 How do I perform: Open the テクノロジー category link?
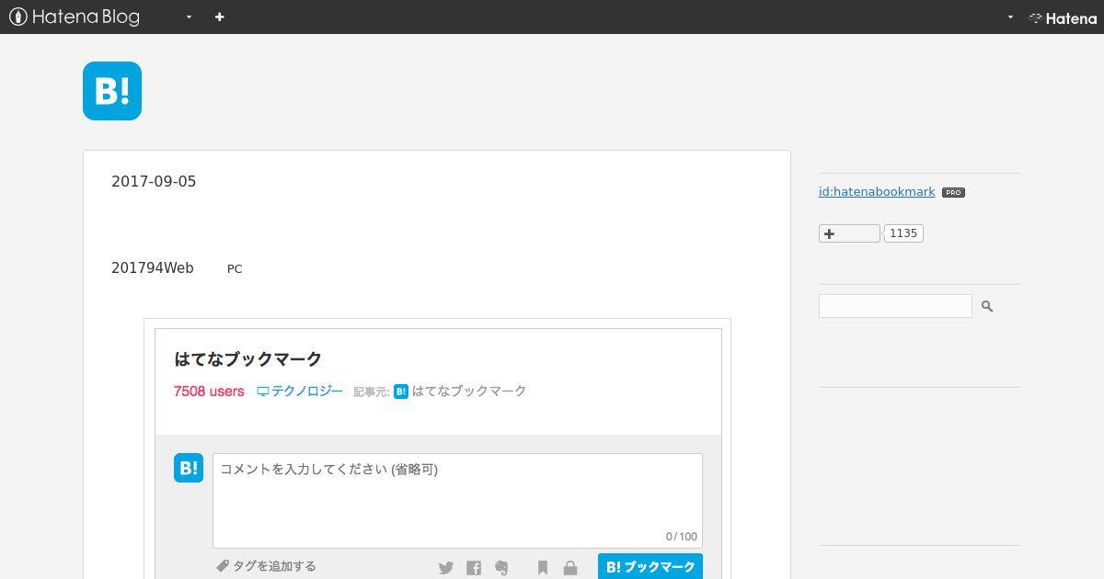point(300,392)
